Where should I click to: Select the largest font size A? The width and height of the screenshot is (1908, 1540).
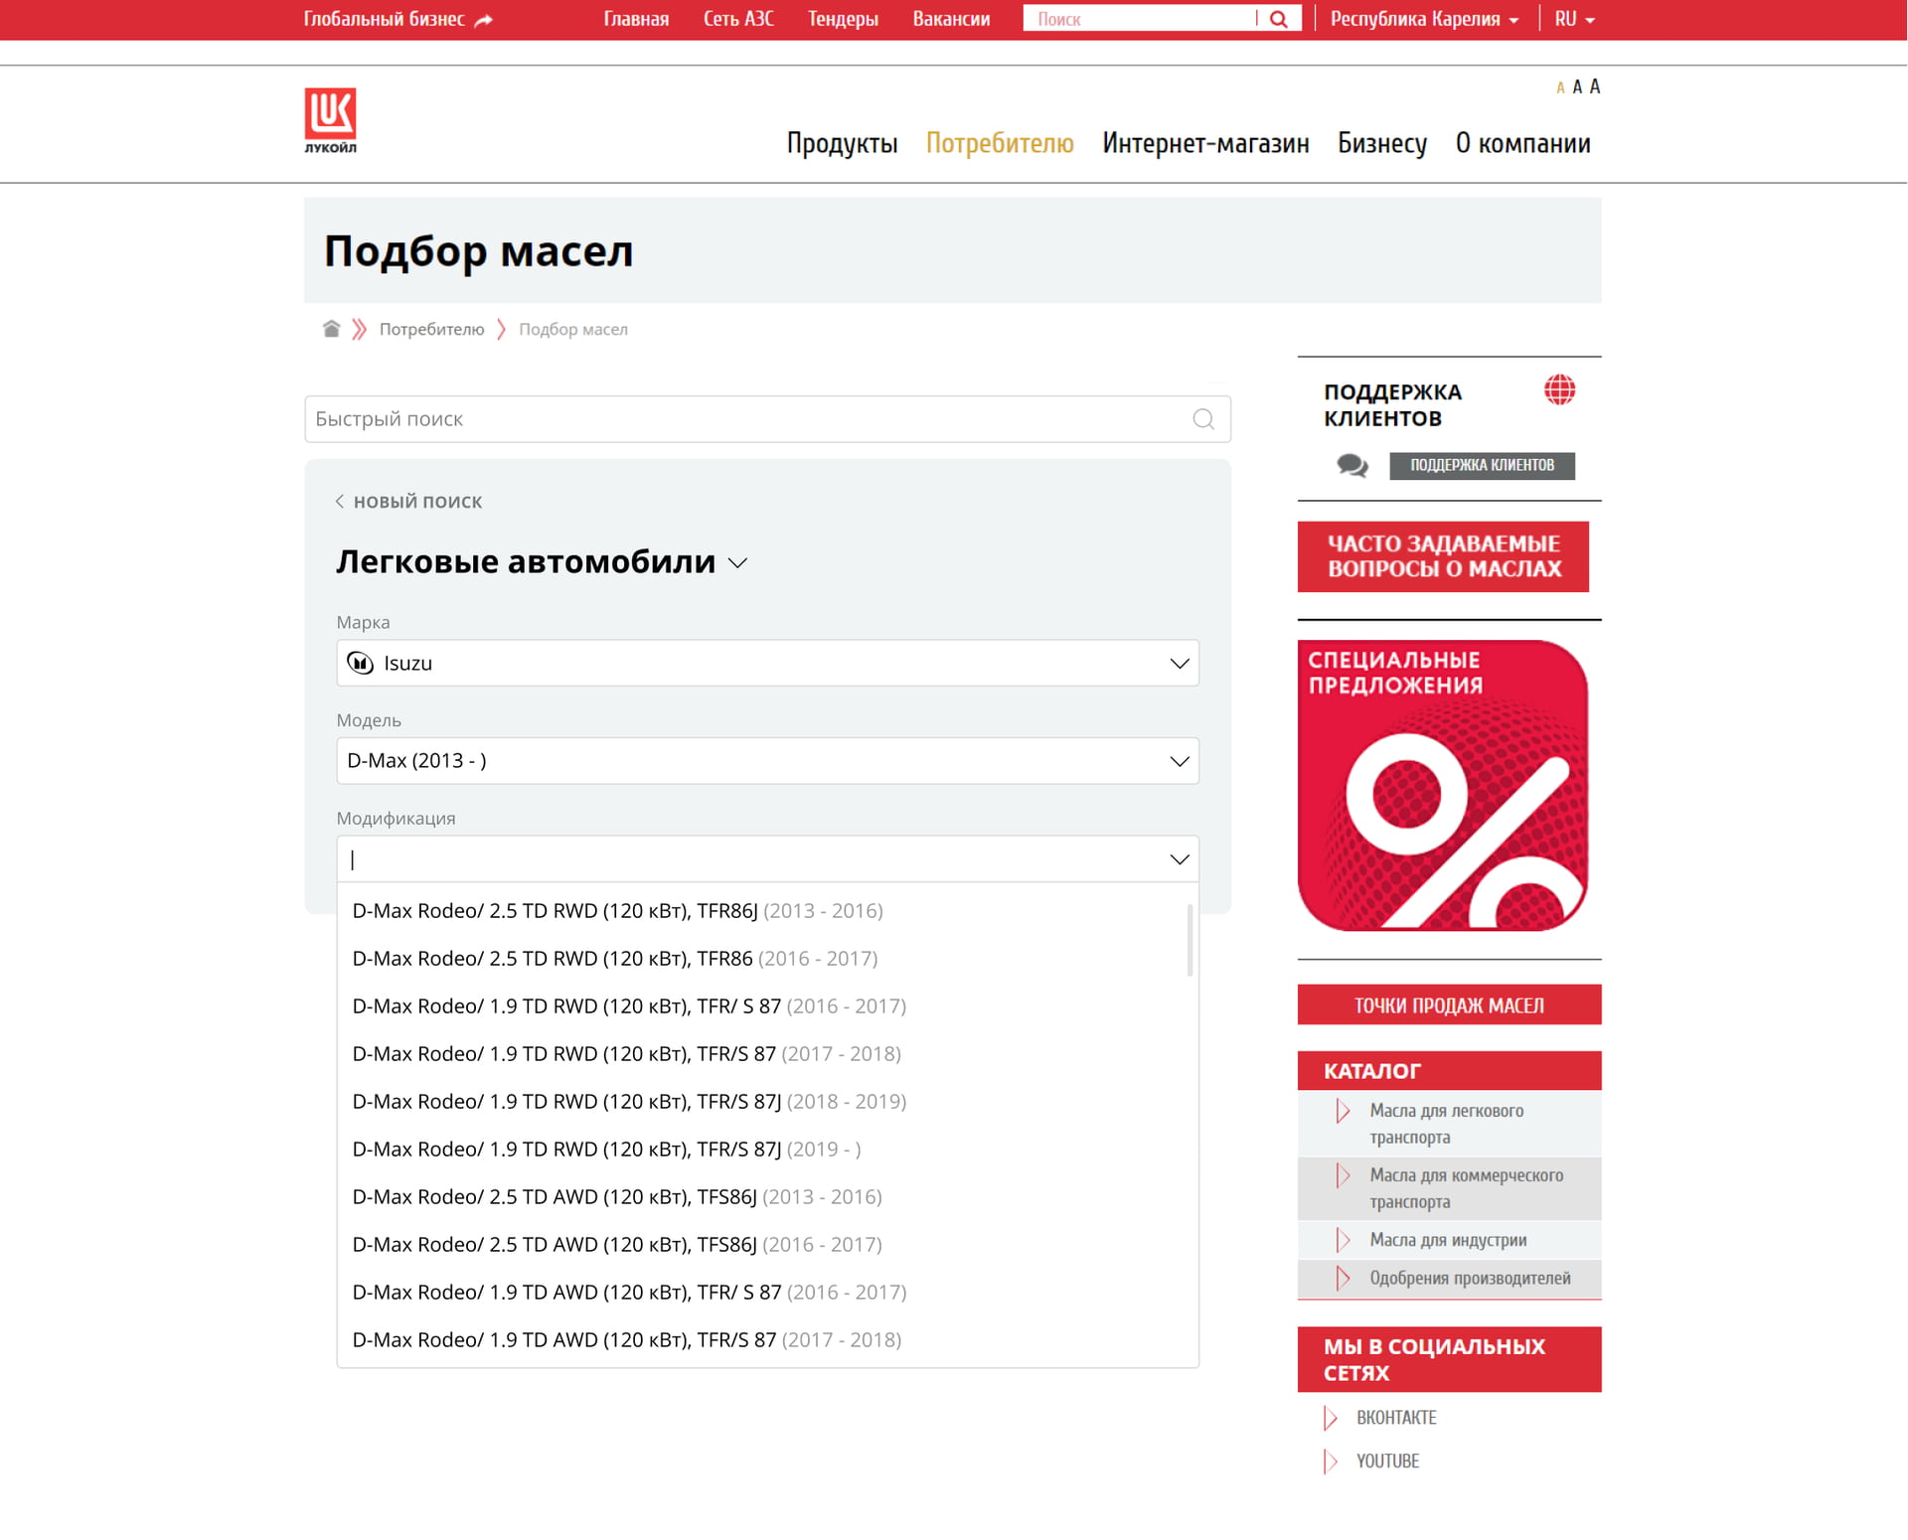1595,86
